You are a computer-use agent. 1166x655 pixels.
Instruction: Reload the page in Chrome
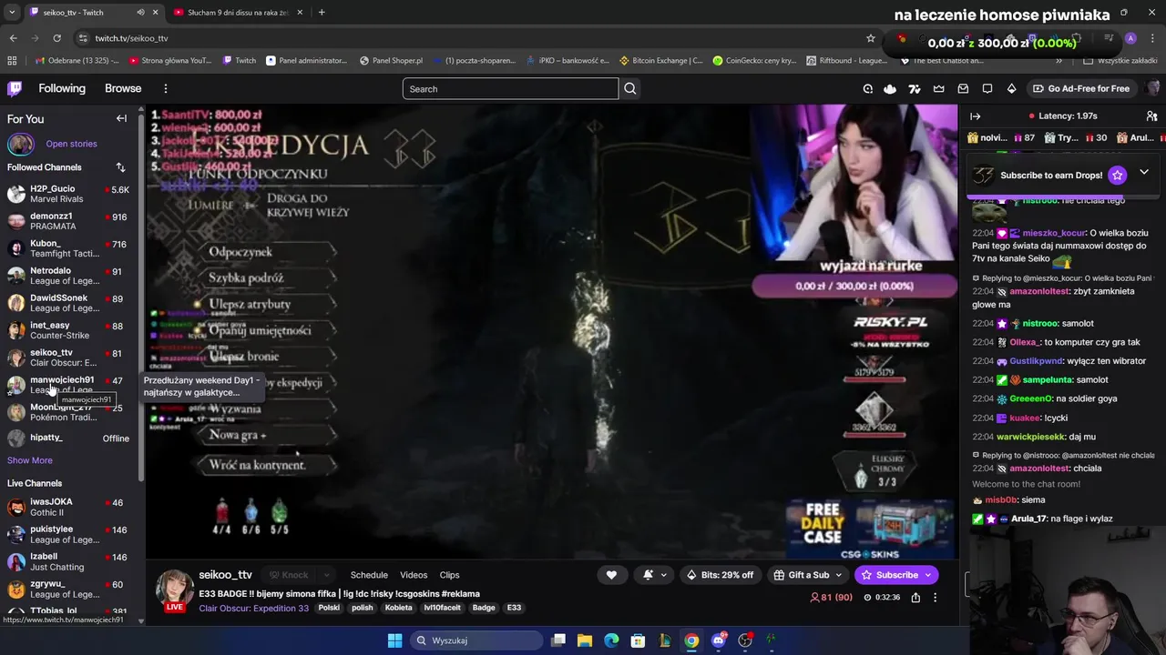point(56,38)
